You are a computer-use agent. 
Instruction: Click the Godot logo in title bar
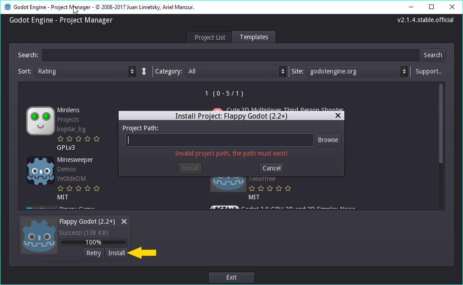[7, 7]
